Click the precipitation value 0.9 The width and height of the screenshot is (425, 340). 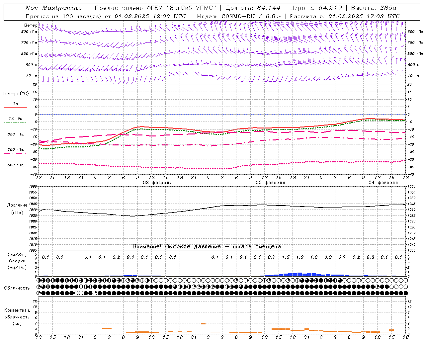coord(328,257)
